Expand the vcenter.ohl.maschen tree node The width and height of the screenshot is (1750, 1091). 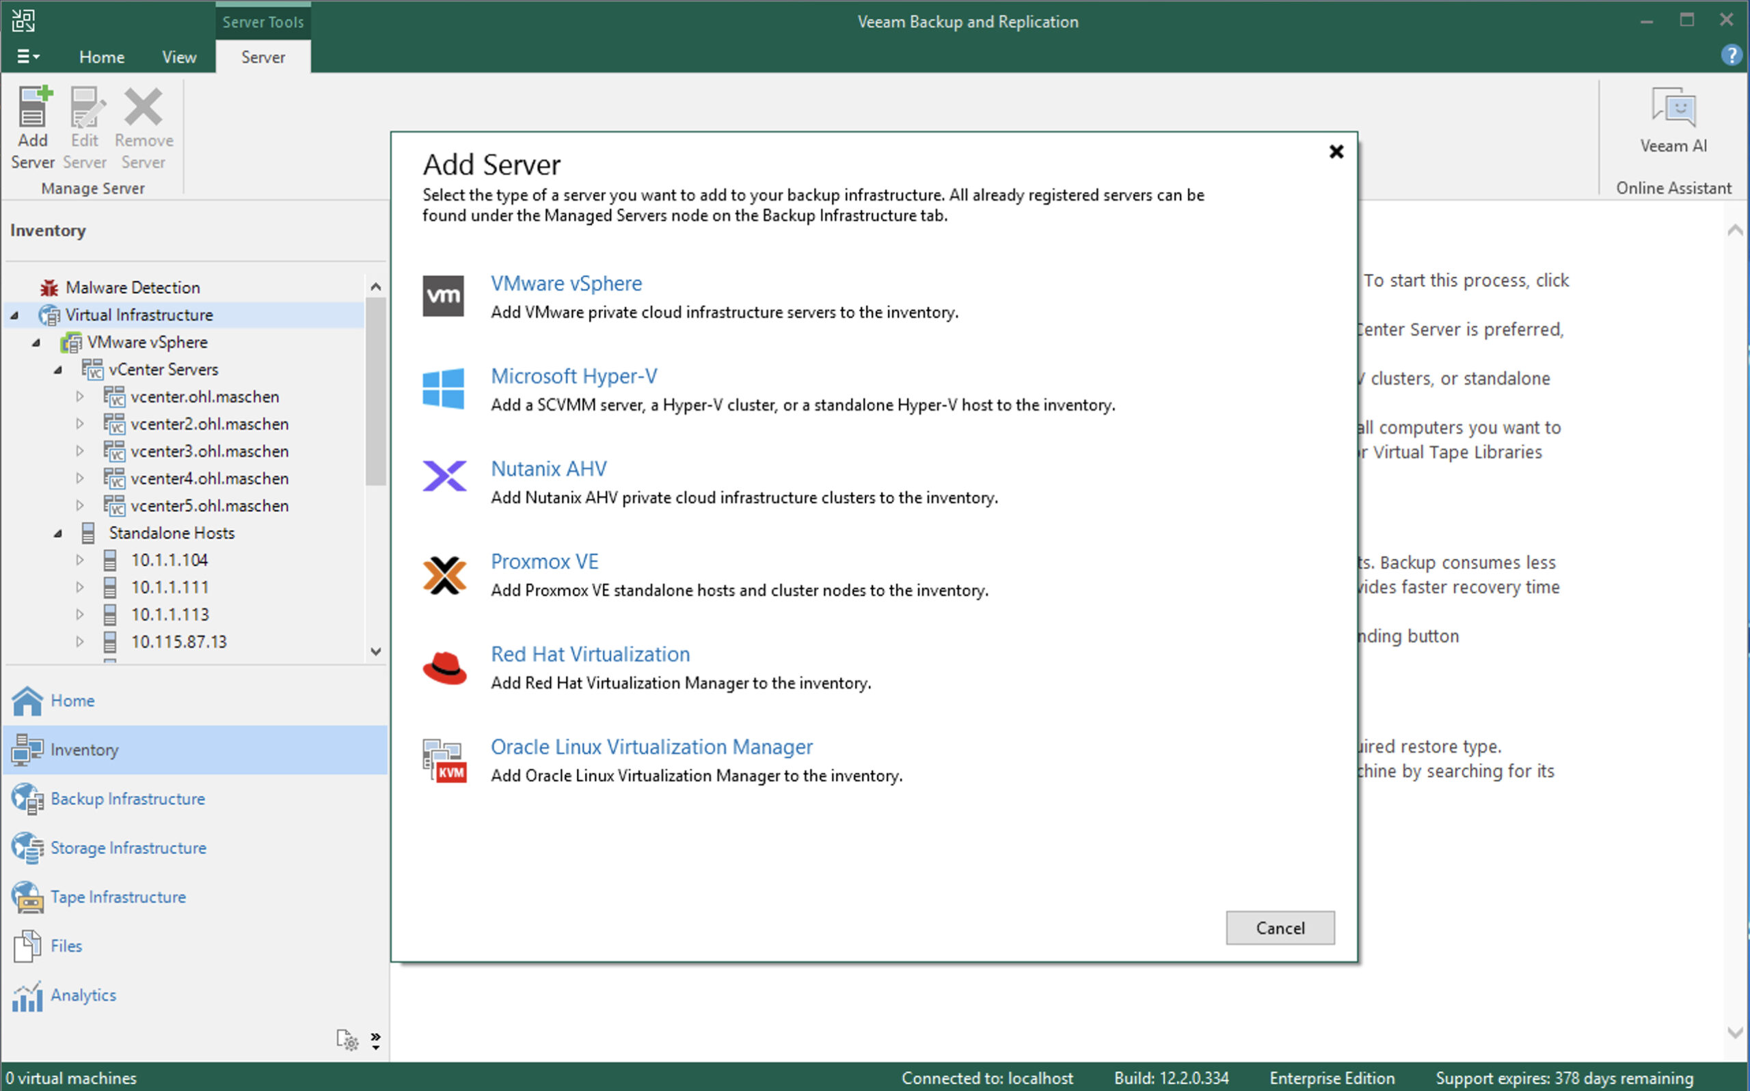[x=80, y=396]
